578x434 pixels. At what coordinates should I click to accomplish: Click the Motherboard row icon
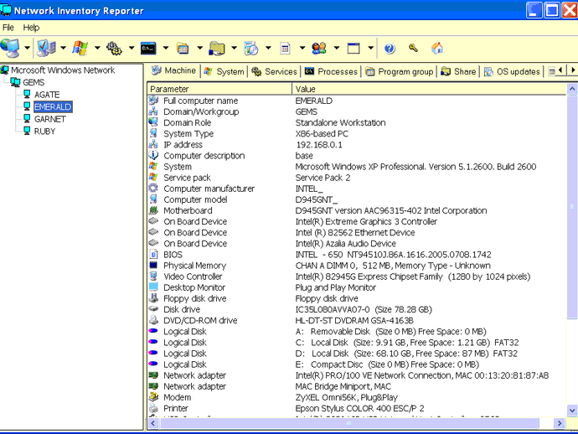(x=153, y=210)
